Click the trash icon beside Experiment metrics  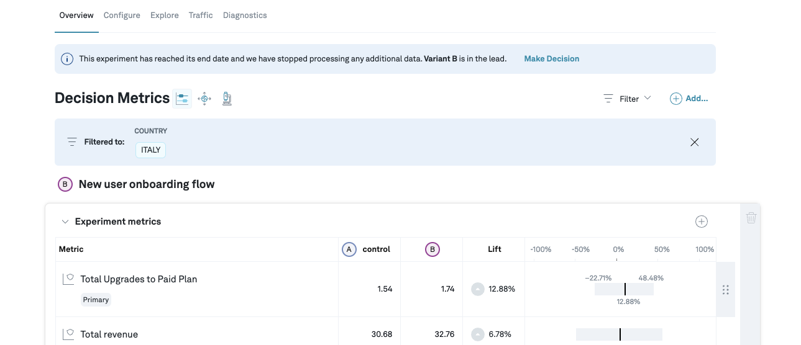pos(751,218)
